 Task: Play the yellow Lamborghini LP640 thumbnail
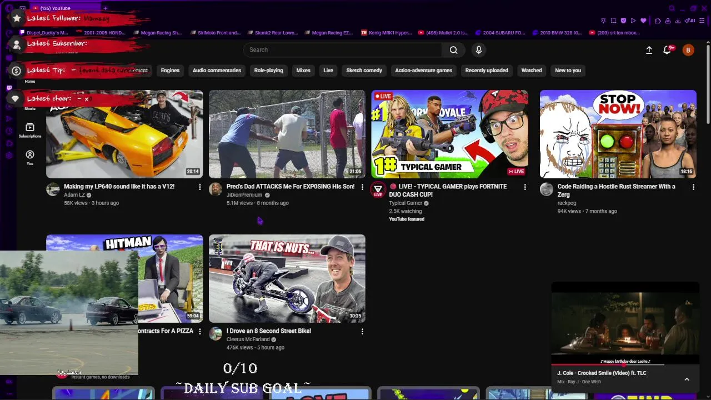point(124,134)
